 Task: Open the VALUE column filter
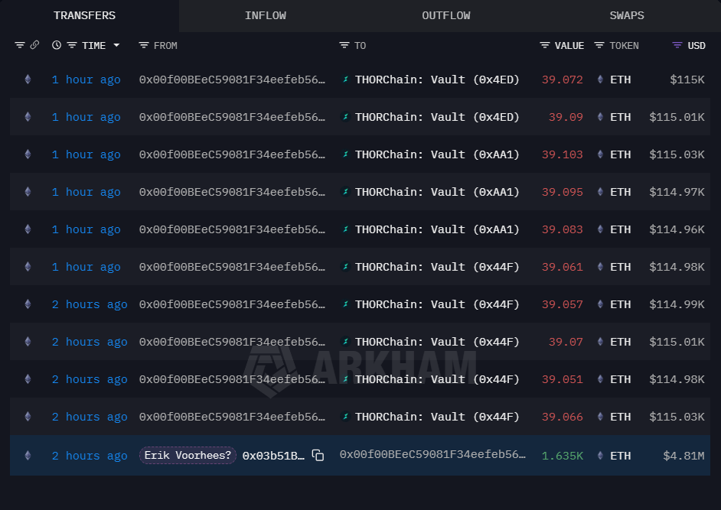(545, 46)
